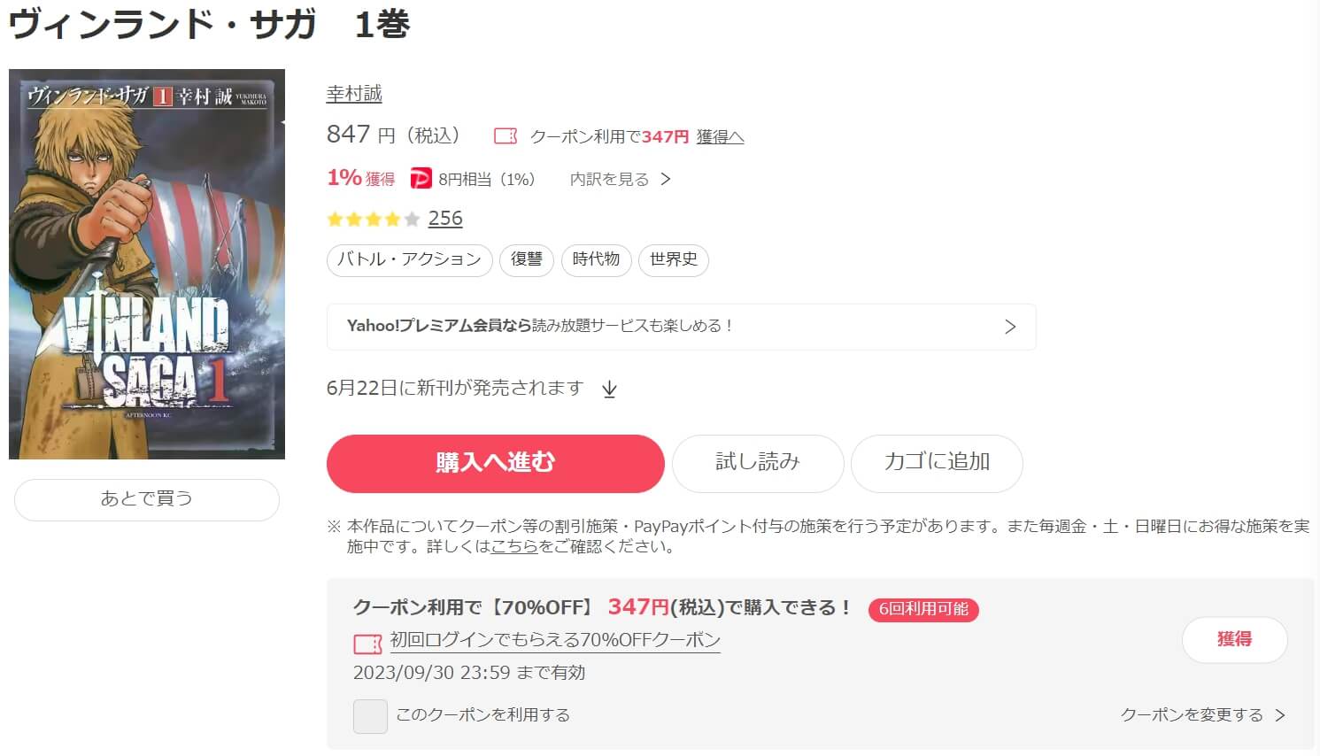The width and height of the screenshot is (1320, 756).
Task: Click the 購入へ進む purchase button
Action: pyautogui.click(x=495, y=463)
